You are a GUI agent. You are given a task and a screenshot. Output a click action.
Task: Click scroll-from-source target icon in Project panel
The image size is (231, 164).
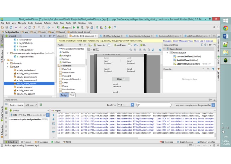(x=41, y=36)
